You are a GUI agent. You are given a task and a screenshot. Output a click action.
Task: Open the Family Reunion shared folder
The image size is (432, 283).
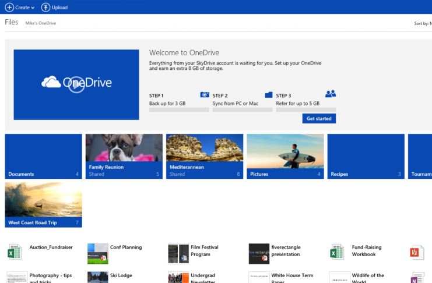tap(124, 156)
